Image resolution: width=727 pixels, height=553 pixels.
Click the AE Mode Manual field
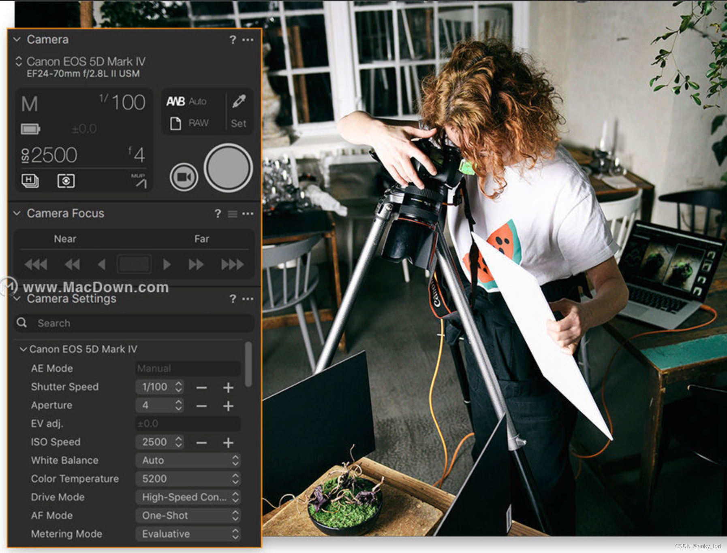[x=188, y=368]
